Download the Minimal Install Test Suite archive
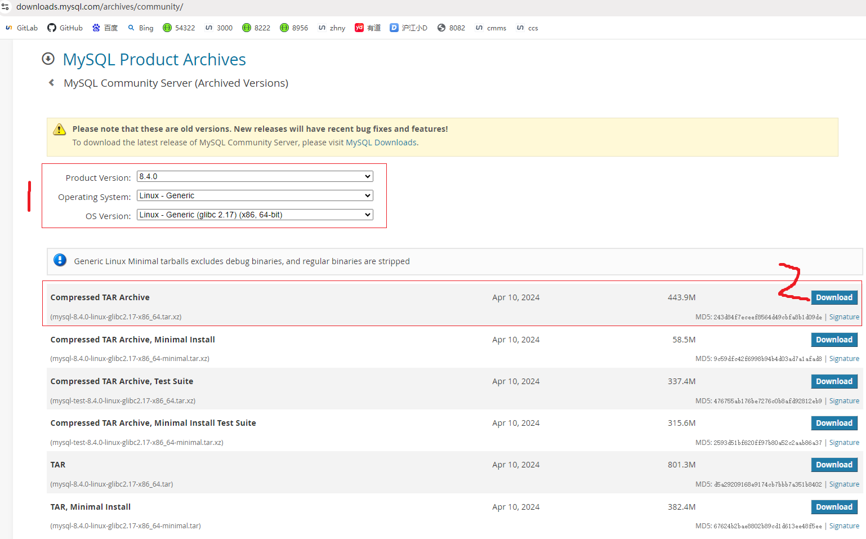The height and width of the screenshot is (539, 866). point(834,423)
